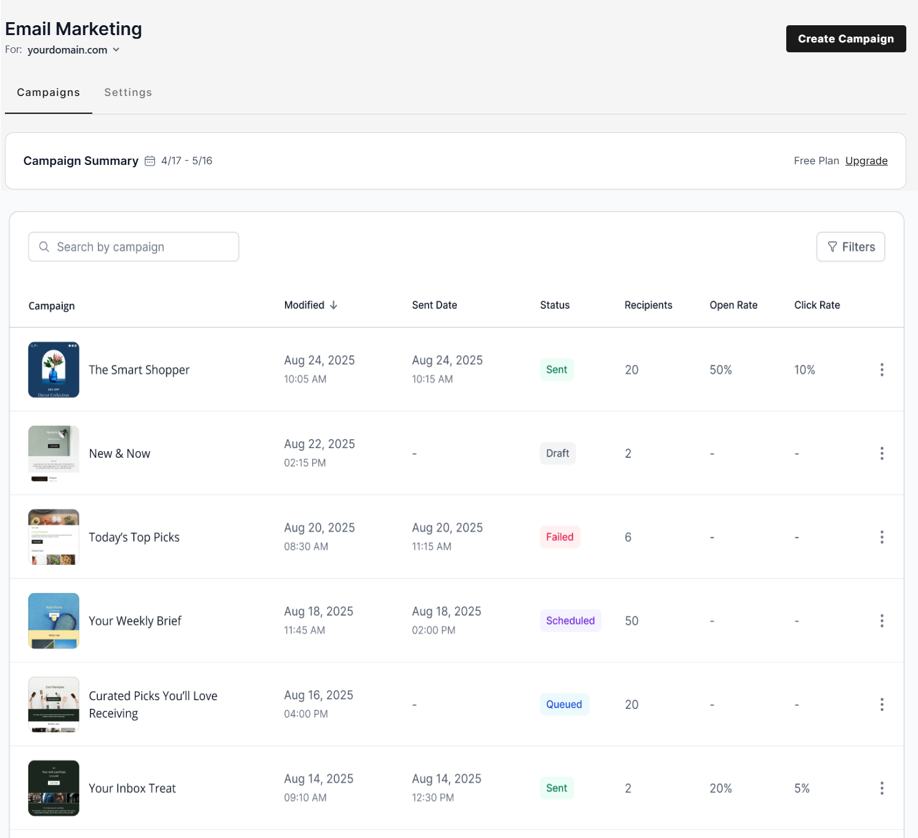Click recipients count 6 for Today's Top Picks

click(x=628, y=537)
